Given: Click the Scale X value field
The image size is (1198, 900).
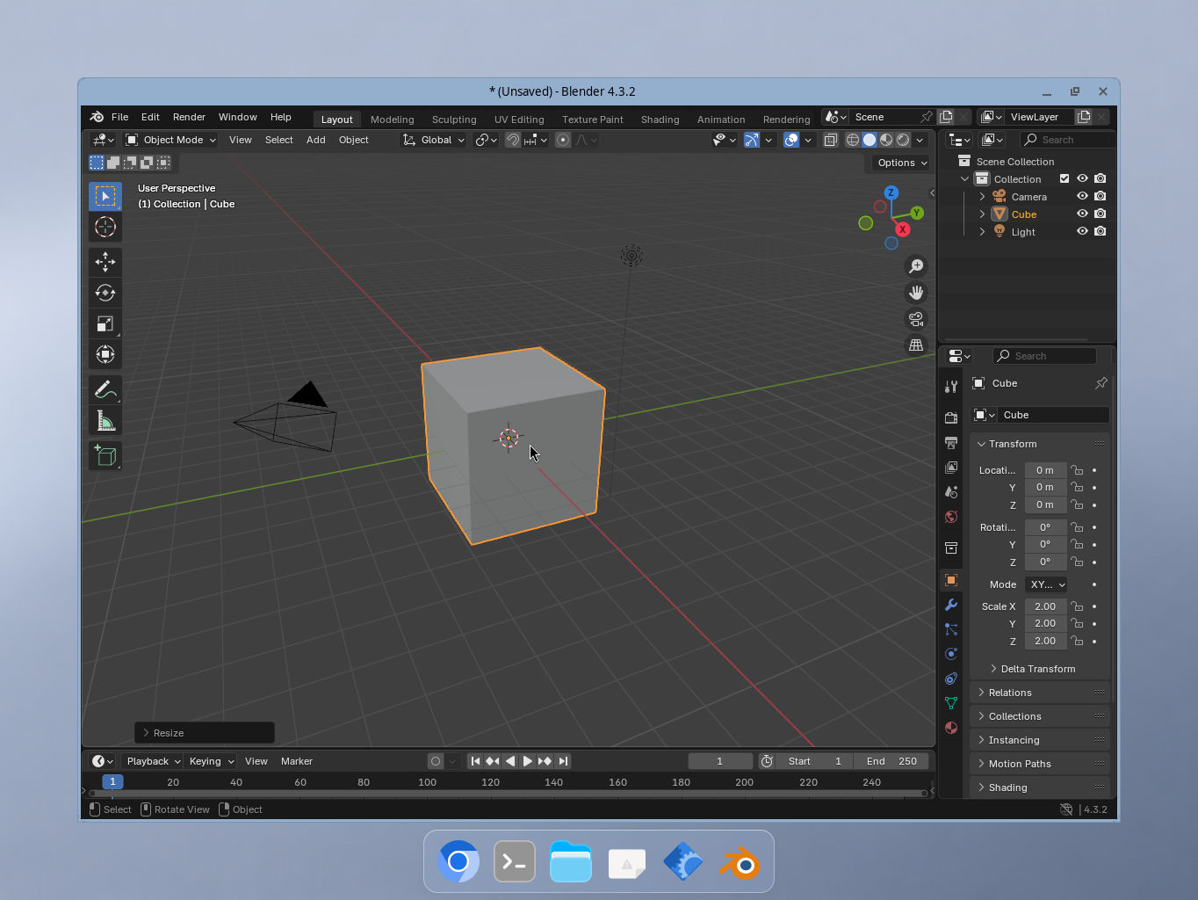Looking at the screenshot, I should [x=1045, y=606].
